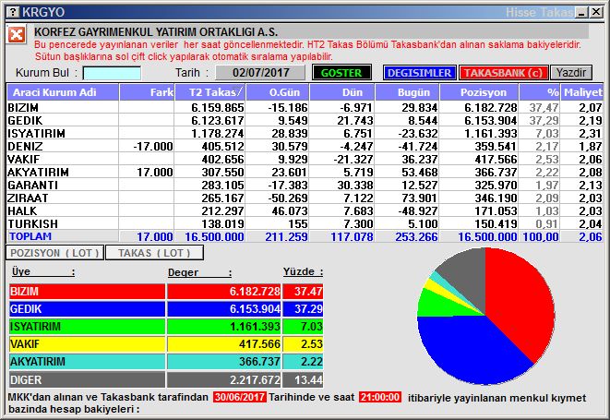Sort by O.Gün column header
The image size is (610, 420).
(278, 92)
